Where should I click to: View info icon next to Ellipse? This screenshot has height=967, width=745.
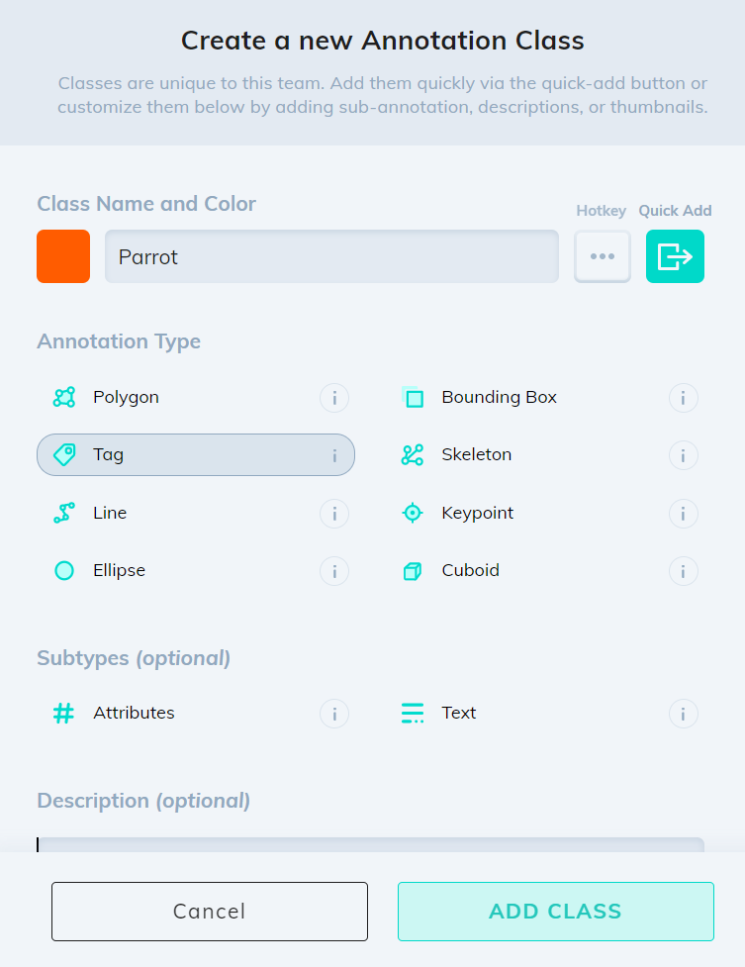(334, 571)
